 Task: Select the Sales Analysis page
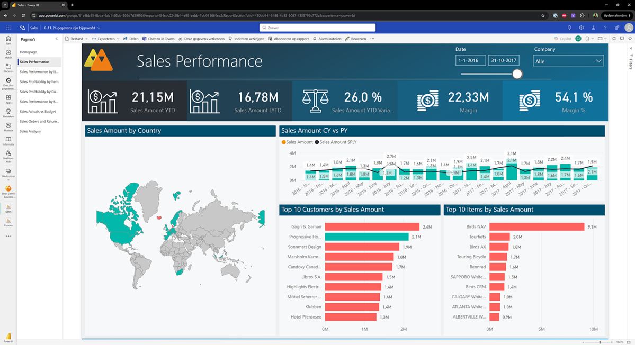(30, 131)
